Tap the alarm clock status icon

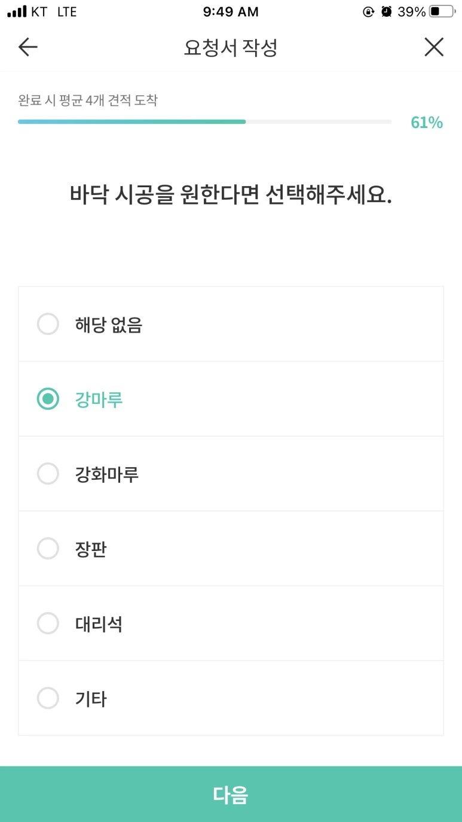point(387,11)
